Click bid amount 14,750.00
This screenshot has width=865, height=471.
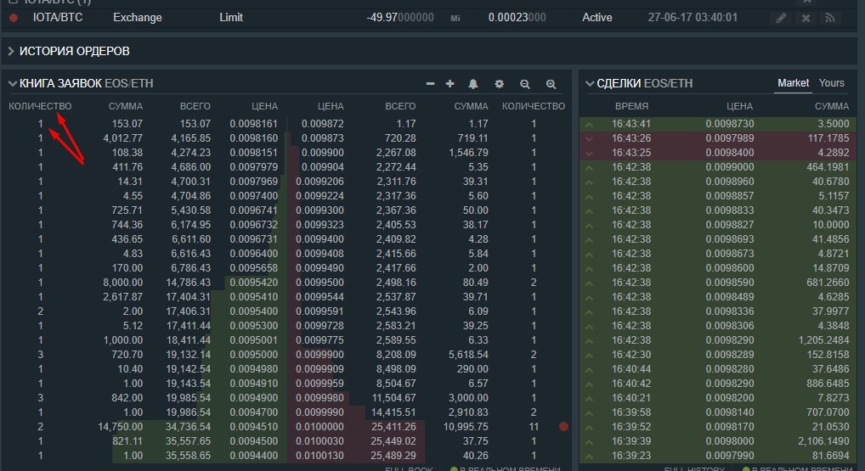[x=121, y=427]
